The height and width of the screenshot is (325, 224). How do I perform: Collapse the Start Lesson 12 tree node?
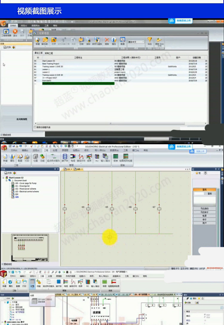(x=3, y=178)
